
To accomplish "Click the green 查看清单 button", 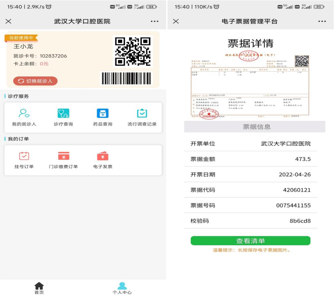I will point(250,241).
